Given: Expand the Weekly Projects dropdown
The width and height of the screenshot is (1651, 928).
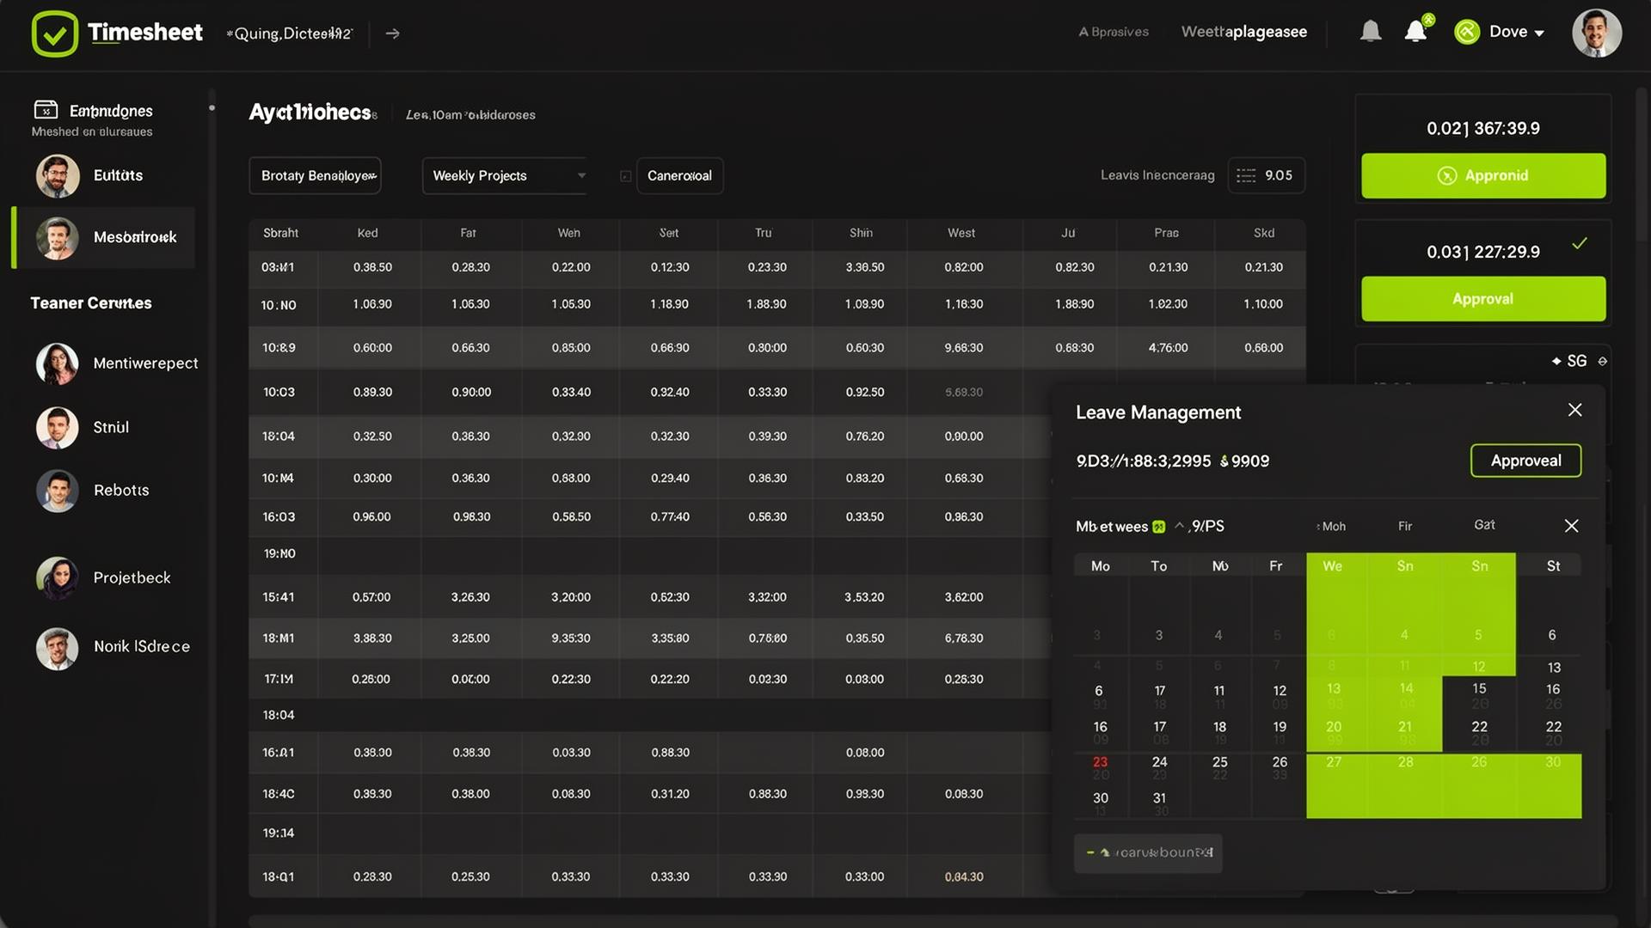Looking at the screenshot, I should coord(504,175).
